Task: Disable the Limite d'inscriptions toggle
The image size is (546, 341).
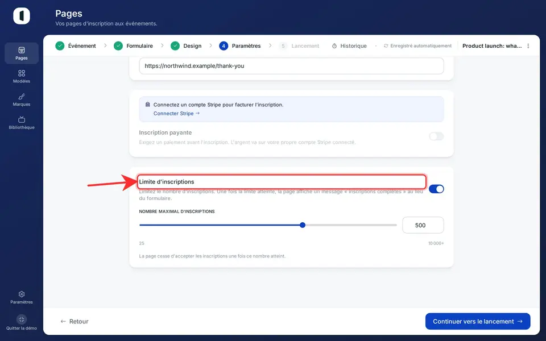Action: pos(436,189)
